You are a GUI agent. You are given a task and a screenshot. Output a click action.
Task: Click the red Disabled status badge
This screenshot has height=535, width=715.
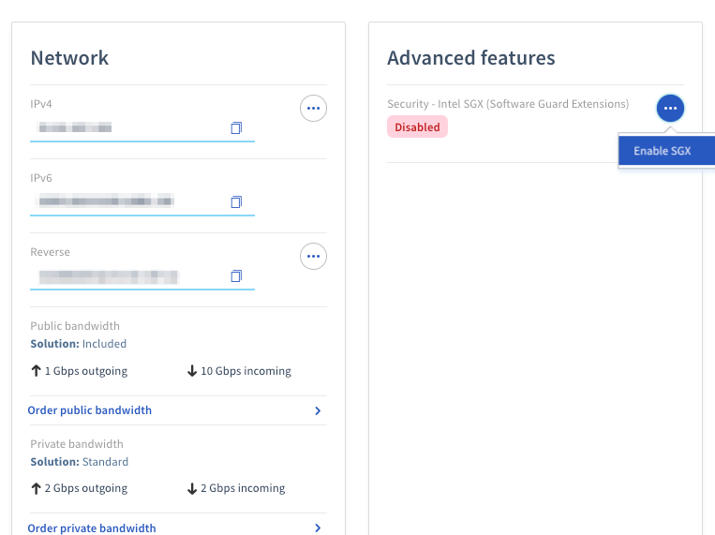pyautogui.click(x=417, y=127)
